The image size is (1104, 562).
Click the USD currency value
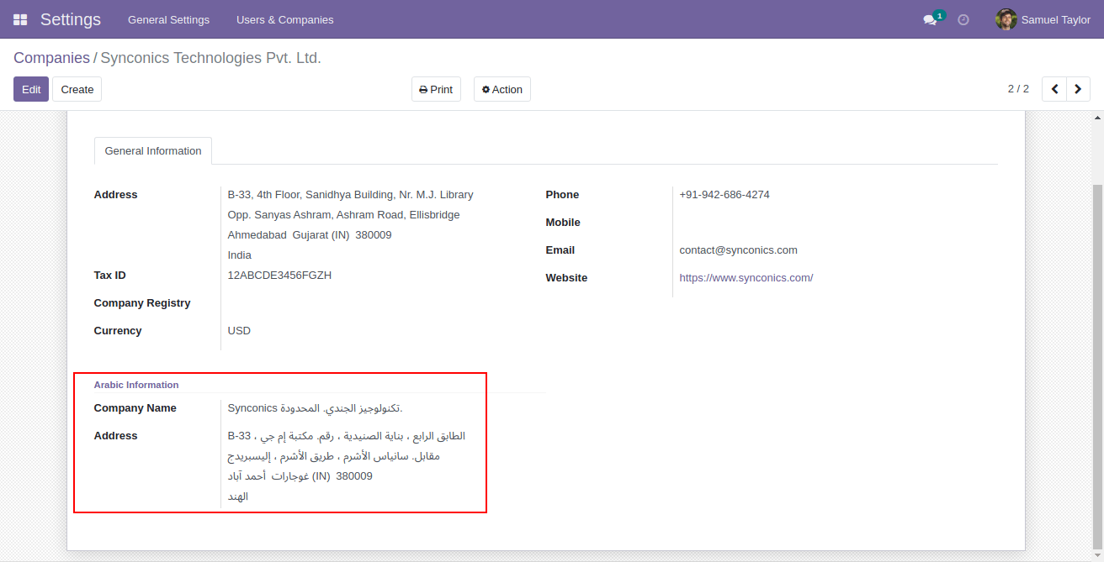pos(239,331)
